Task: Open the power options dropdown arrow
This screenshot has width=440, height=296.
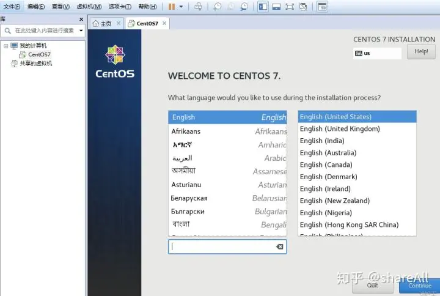Action: [181, 7]
